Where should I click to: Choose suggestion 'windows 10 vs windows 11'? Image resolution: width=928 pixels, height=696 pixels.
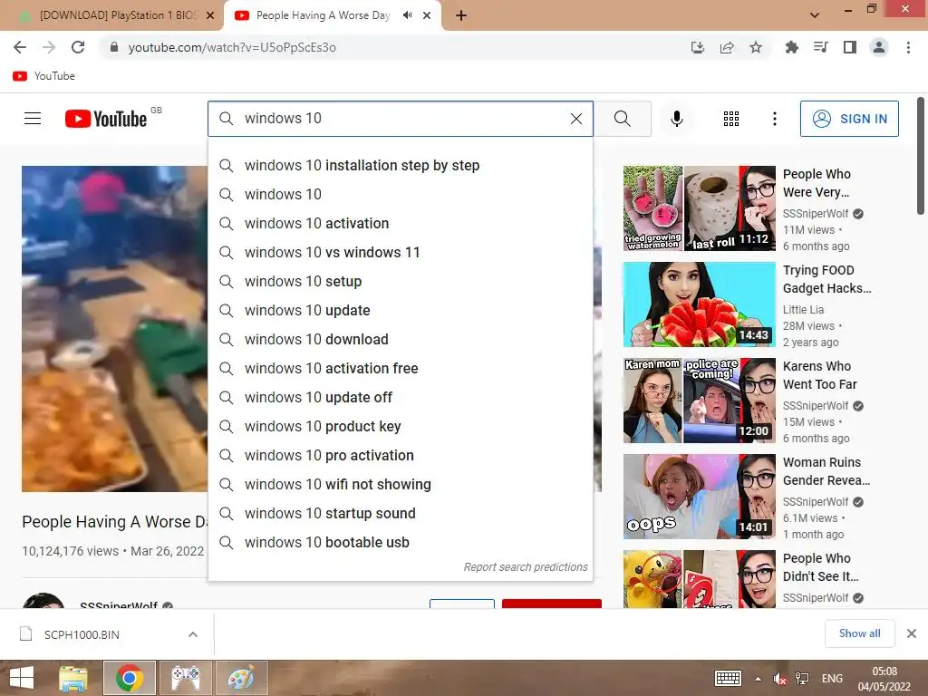click(x=400, y=252)
